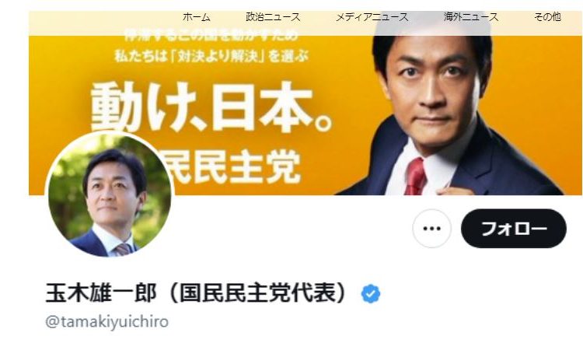Click the red necktie in banner photo
This screenshot has height=350, width=583.
415,177
